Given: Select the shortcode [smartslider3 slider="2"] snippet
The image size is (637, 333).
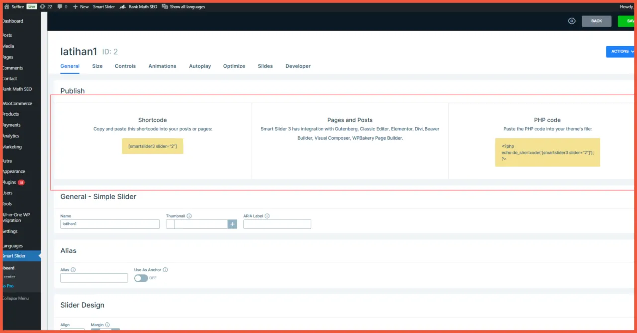Looking at the screenshot, I should [x=152, y=146].
